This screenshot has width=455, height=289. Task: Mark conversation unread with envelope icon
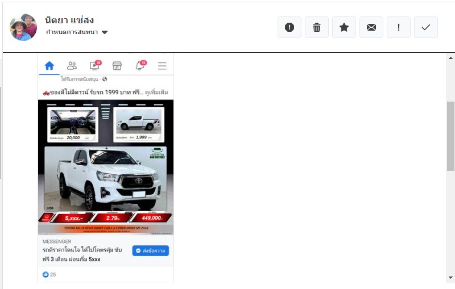click(x=371, y=27)
